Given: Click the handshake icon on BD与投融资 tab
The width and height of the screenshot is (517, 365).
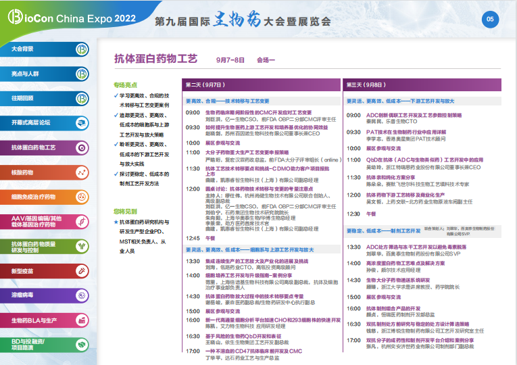Looking at the screenshot, I should pos(82,345).
